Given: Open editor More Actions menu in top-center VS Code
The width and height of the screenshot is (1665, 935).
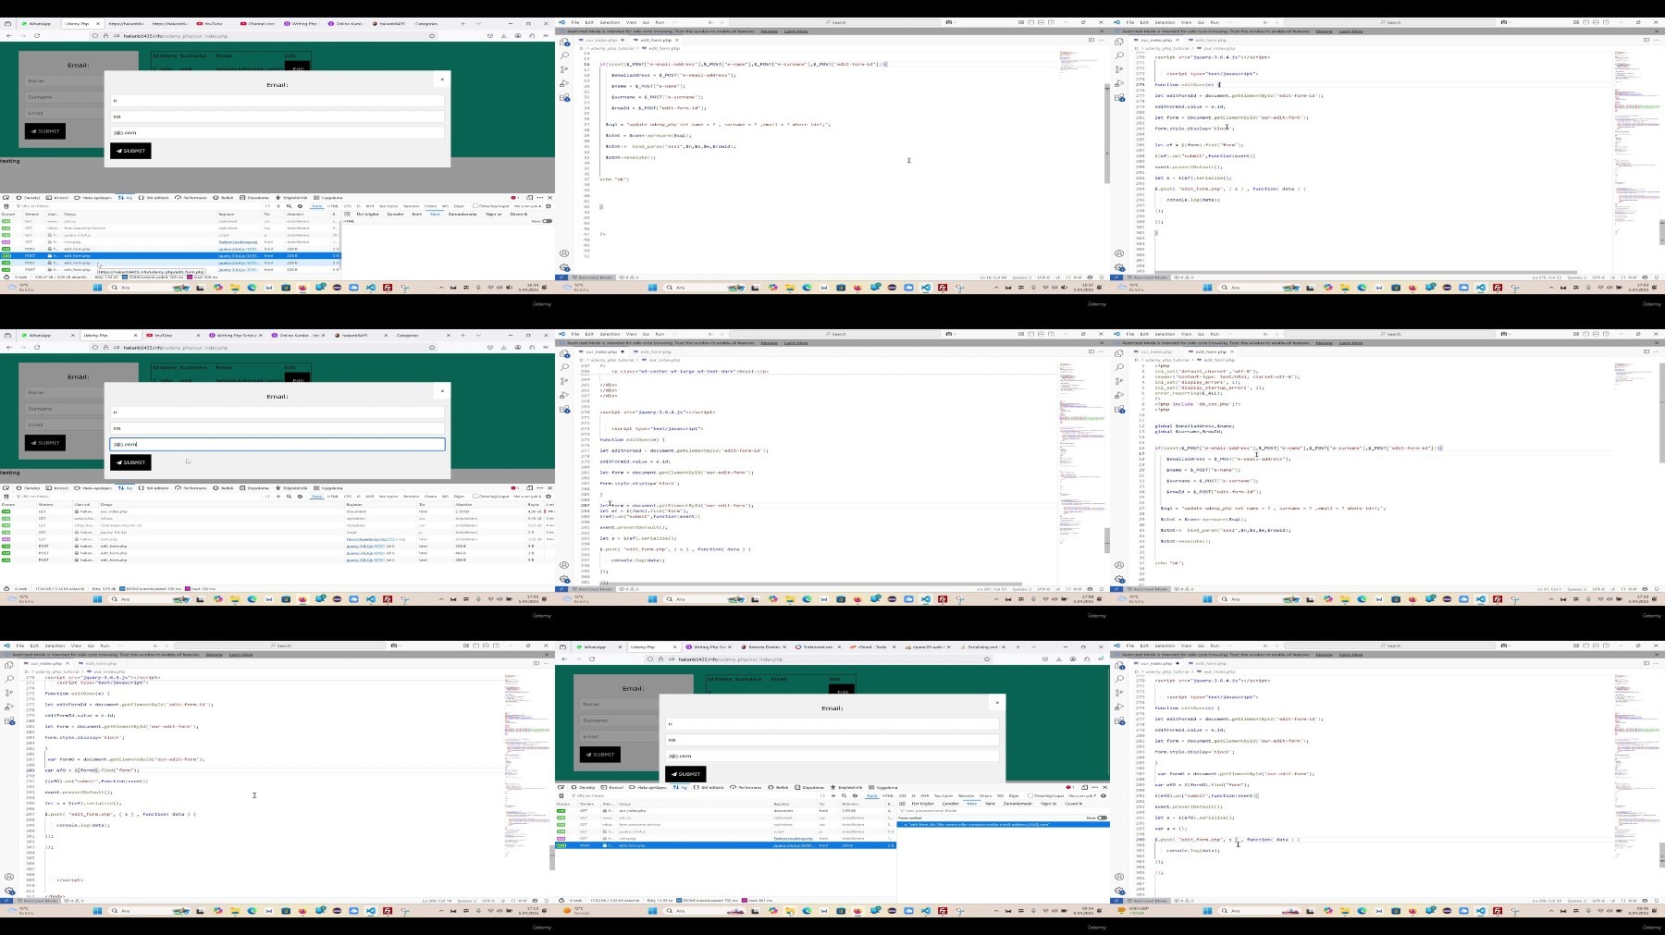Looking at the screenshot, I should coord(1102,40).
